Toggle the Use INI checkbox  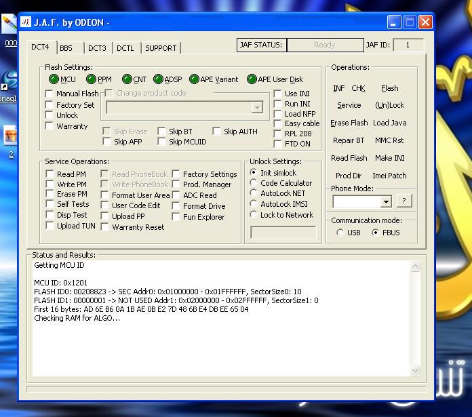277,94
